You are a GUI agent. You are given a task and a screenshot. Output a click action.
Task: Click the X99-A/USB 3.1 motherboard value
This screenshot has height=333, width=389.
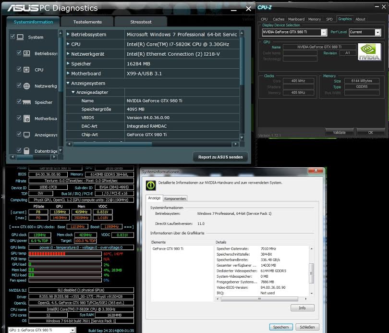[144, 74]
